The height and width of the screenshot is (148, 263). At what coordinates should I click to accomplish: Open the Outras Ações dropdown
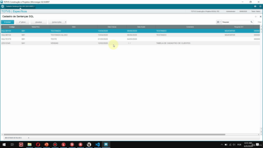pos(58,22)
